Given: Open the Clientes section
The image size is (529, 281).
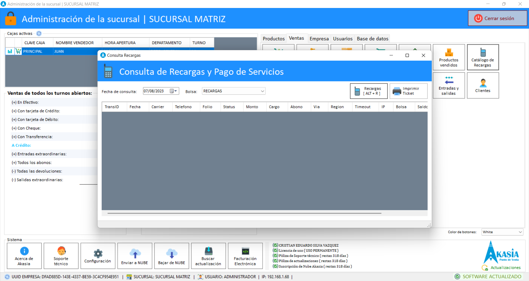Looking at the screenshot, I should pos(483,85).
